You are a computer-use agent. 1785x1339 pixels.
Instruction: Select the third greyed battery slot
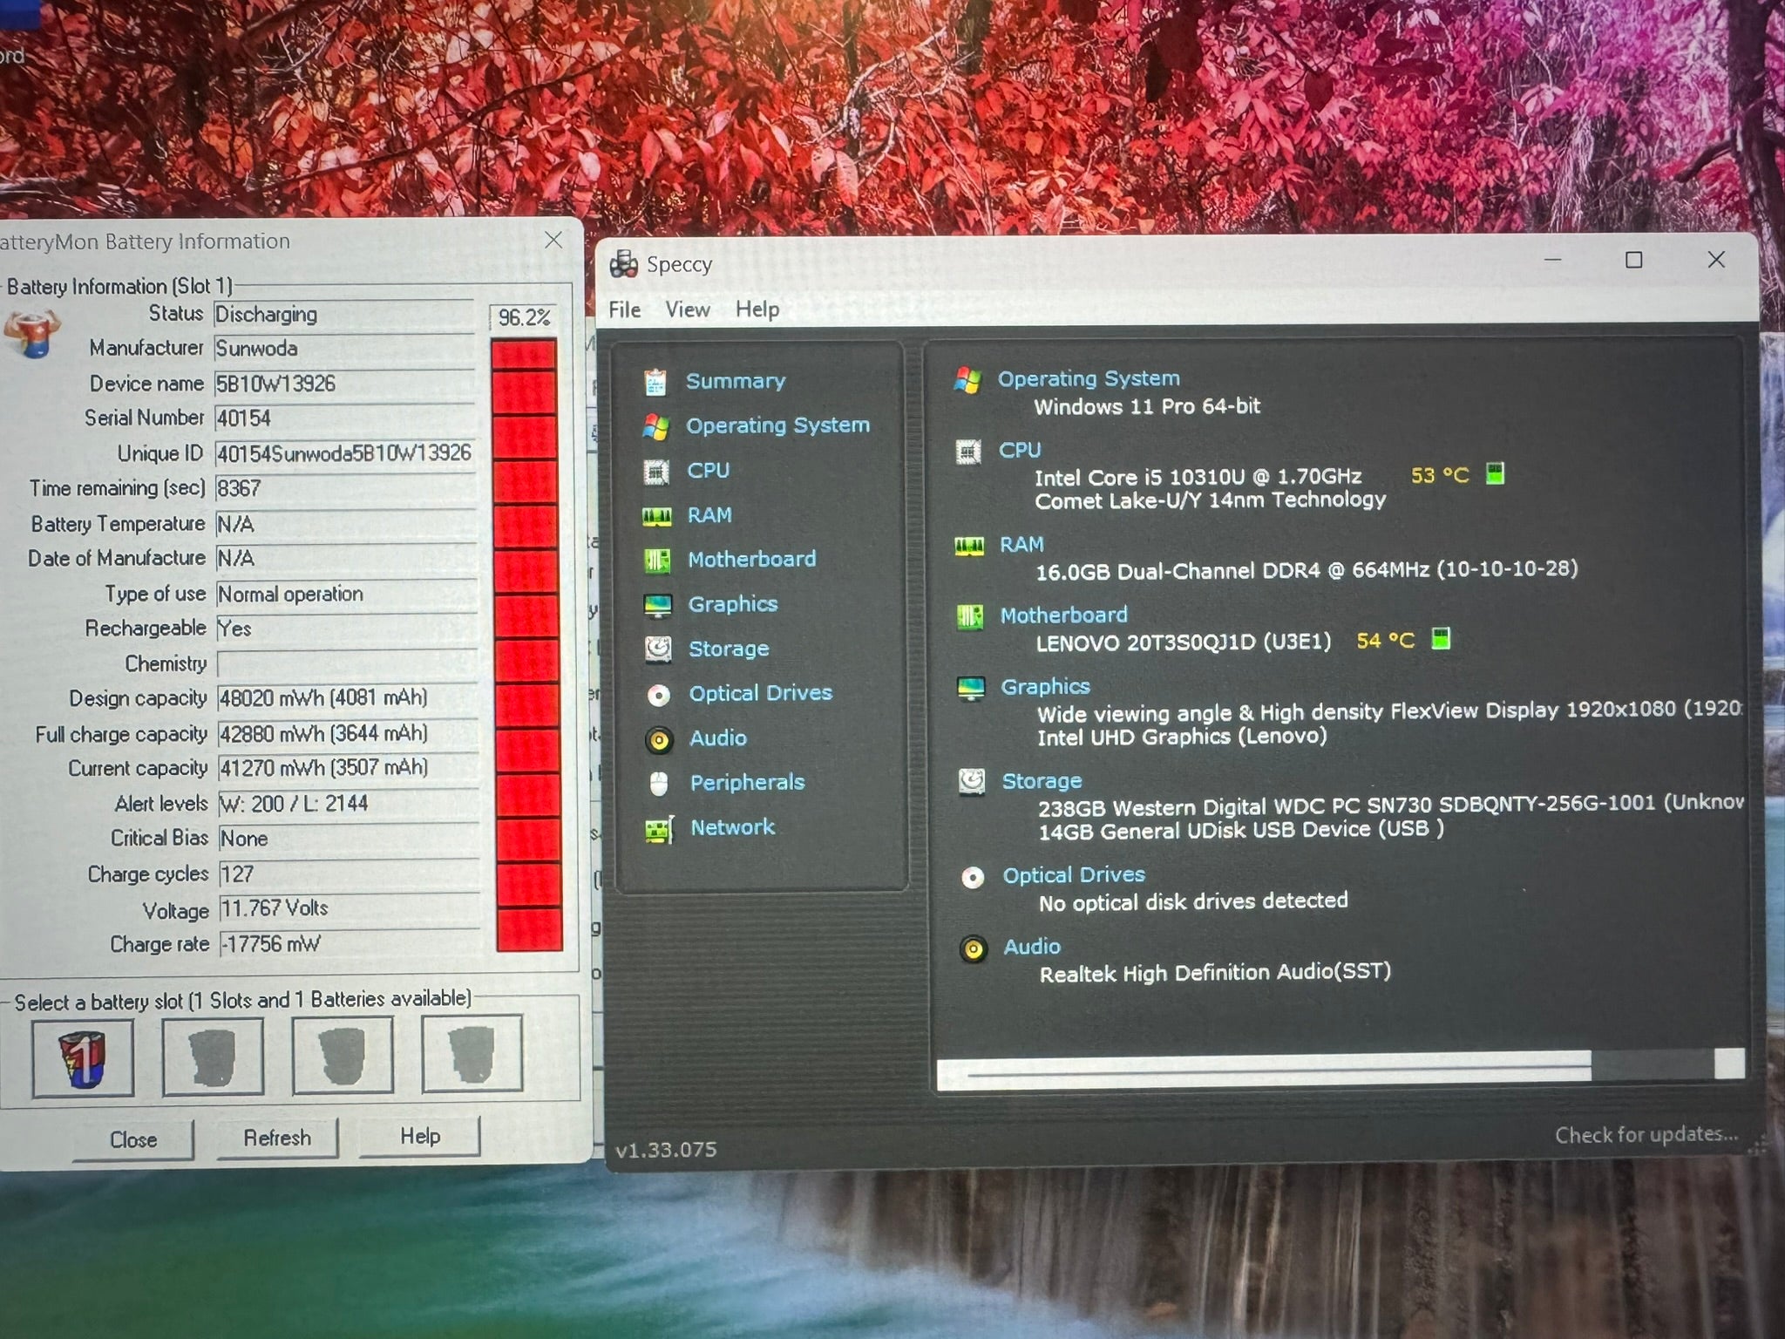coord(343,1055)
